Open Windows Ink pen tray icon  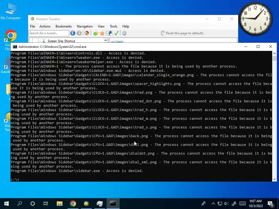pos(234,204)
